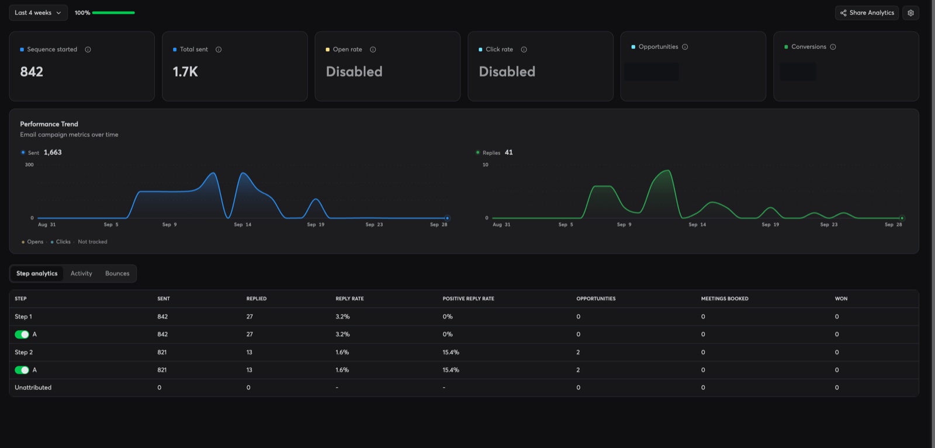Click info icon next to Opportunities
Image resolution: width=935 pixels, height=448 pixels.
685,47
